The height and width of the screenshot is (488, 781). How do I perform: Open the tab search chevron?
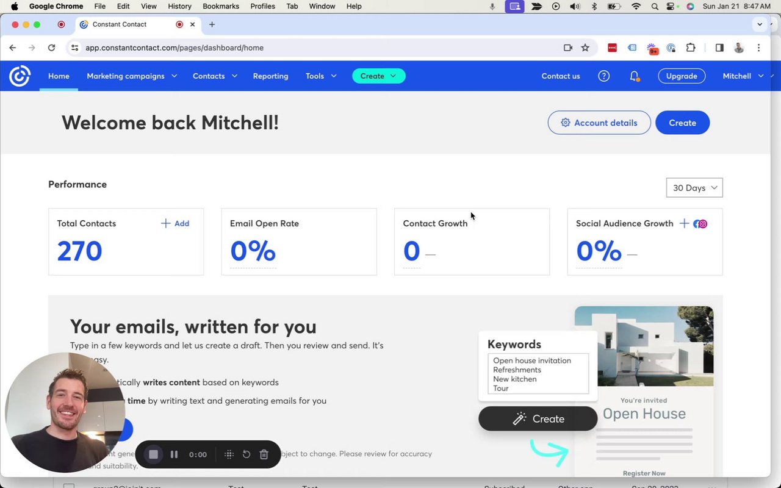point(760,24)
